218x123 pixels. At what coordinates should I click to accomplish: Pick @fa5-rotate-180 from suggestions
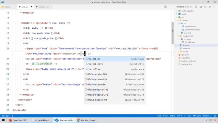point(115,74)
